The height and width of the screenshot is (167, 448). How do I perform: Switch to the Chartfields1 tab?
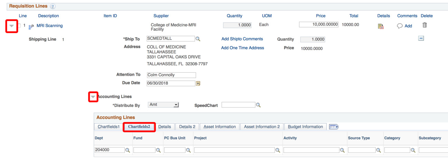(x=108, y=127)
